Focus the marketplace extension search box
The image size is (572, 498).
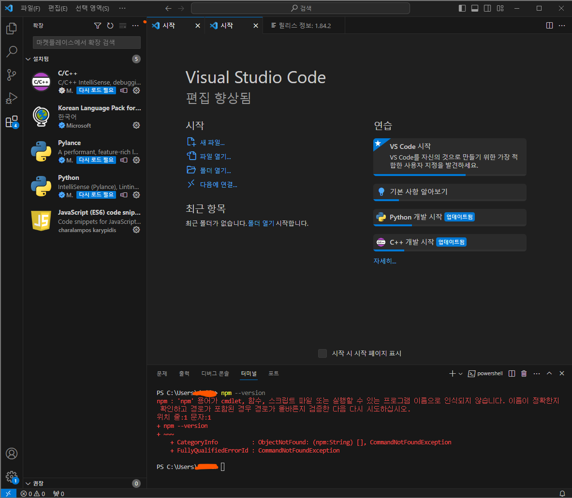87,43
